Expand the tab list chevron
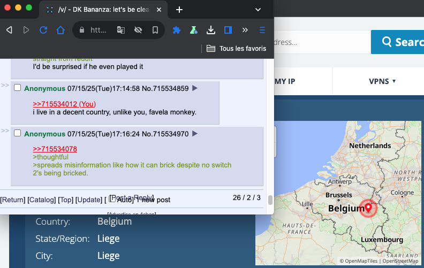 [258, 10]
